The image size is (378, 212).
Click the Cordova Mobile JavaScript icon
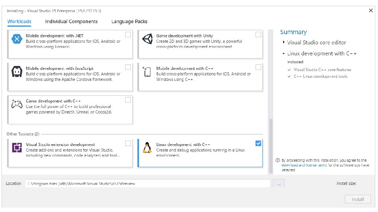17,71
